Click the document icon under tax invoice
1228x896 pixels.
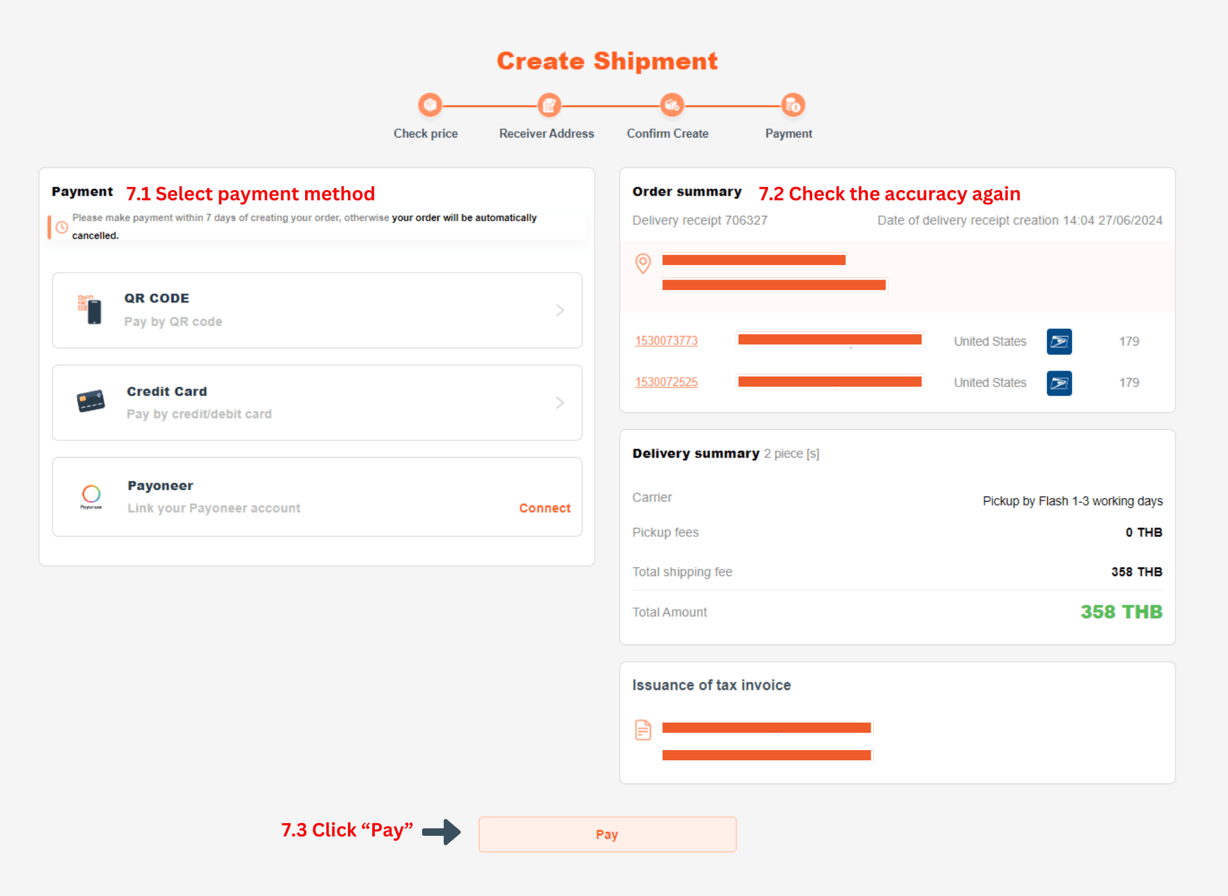(643, 730)
